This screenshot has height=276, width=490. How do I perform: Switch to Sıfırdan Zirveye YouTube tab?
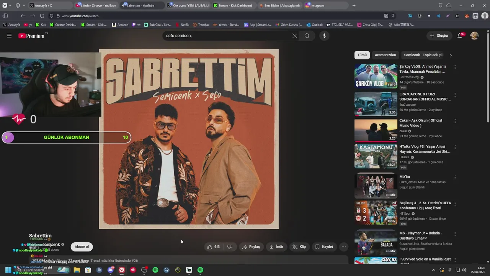(96, 5)
